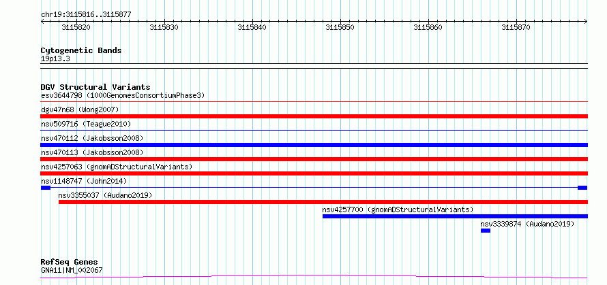The width and height of the screenshot is (607, 285).
Task: Click ruler position 3115850
Action: pyautogui.click(x=340, y=27)
